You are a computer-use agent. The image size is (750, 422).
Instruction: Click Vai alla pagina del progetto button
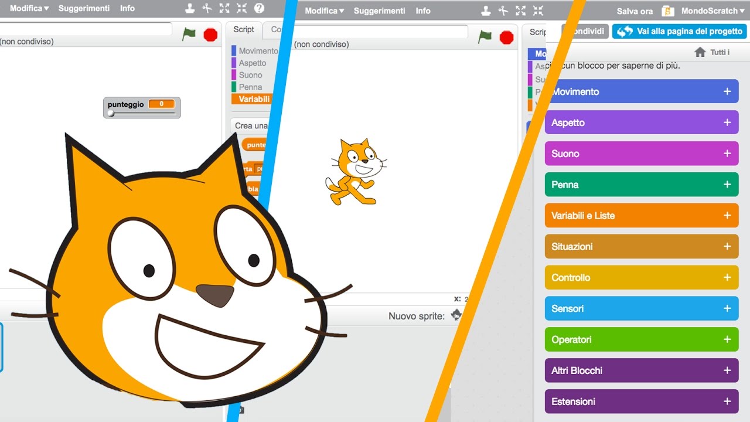pos(679,32)
